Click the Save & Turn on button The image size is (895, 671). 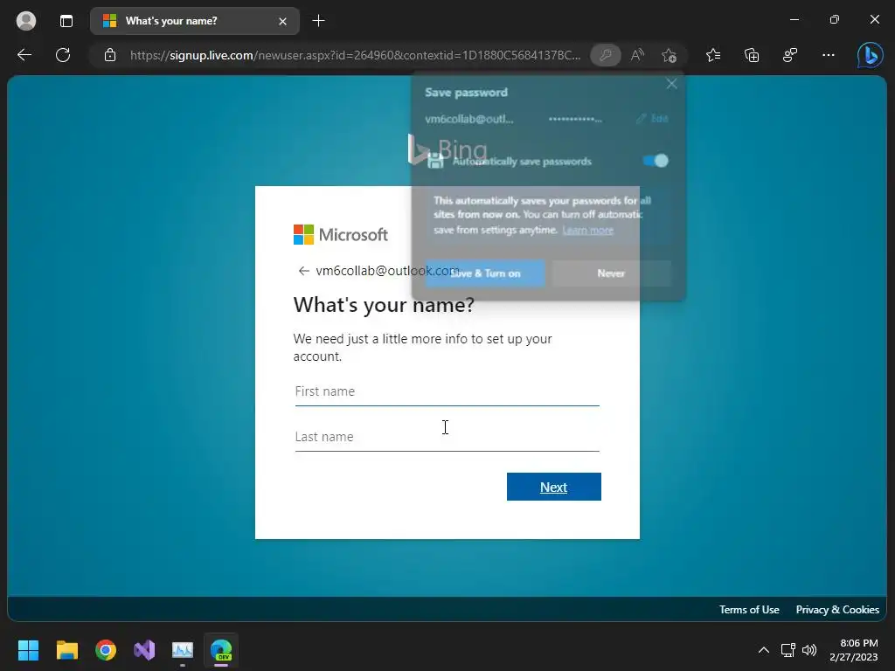click(x=484, y=273)
